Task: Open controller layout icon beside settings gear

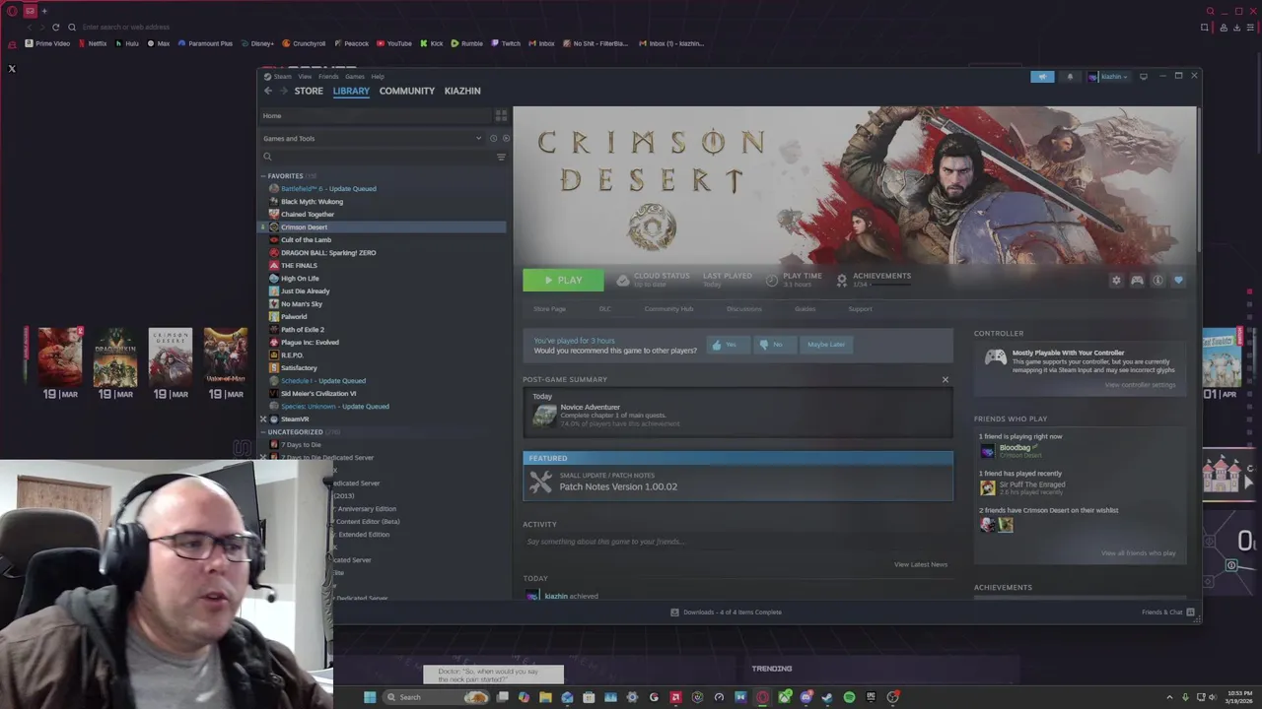Action: [x=1137, y=281]
